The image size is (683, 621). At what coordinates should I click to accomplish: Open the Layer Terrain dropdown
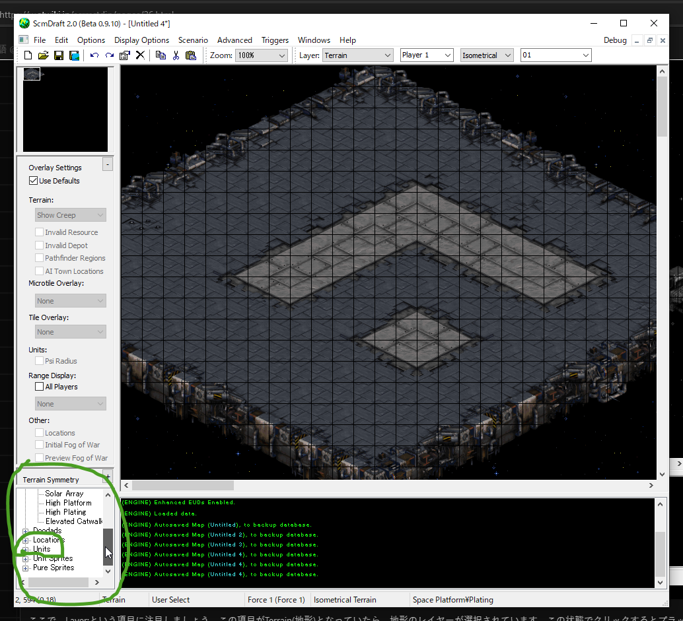[x=357, y=55]
